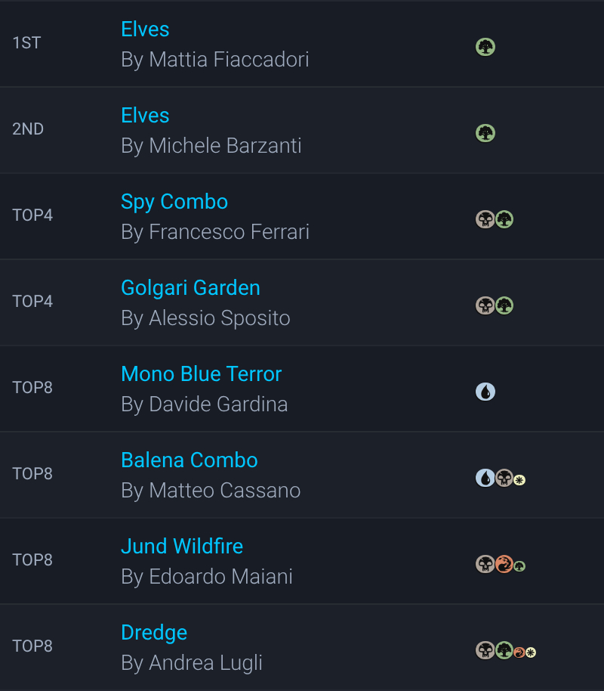
Task: Open the Mono Blue Terror decklist
Action: [201, 374]
